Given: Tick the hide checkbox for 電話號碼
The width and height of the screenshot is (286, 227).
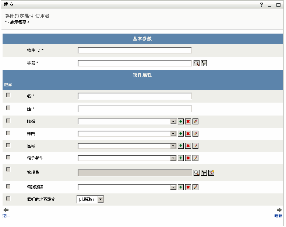Looking at the screenshot, I should (x=8, y=186).
